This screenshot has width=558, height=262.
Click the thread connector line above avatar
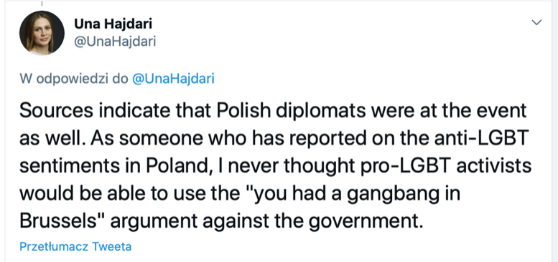[x=42, y=3]
